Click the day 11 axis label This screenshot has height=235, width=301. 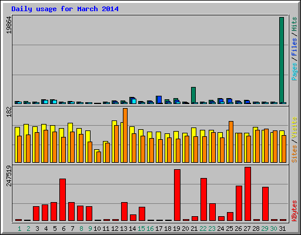106,229
